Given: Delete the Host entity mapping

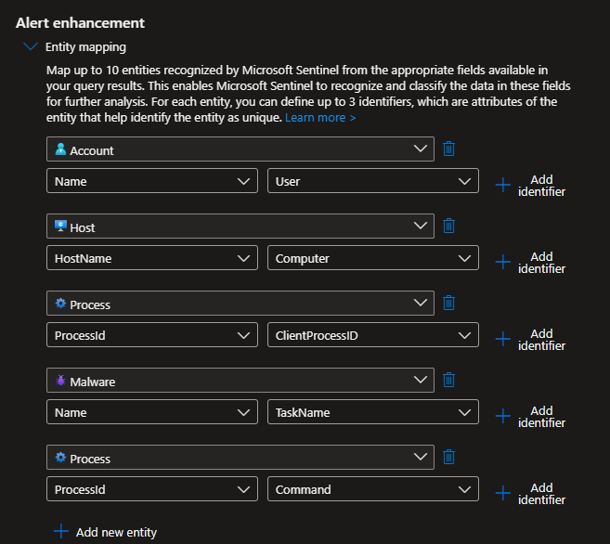Looking at the screenshot, I should [448, 227].
